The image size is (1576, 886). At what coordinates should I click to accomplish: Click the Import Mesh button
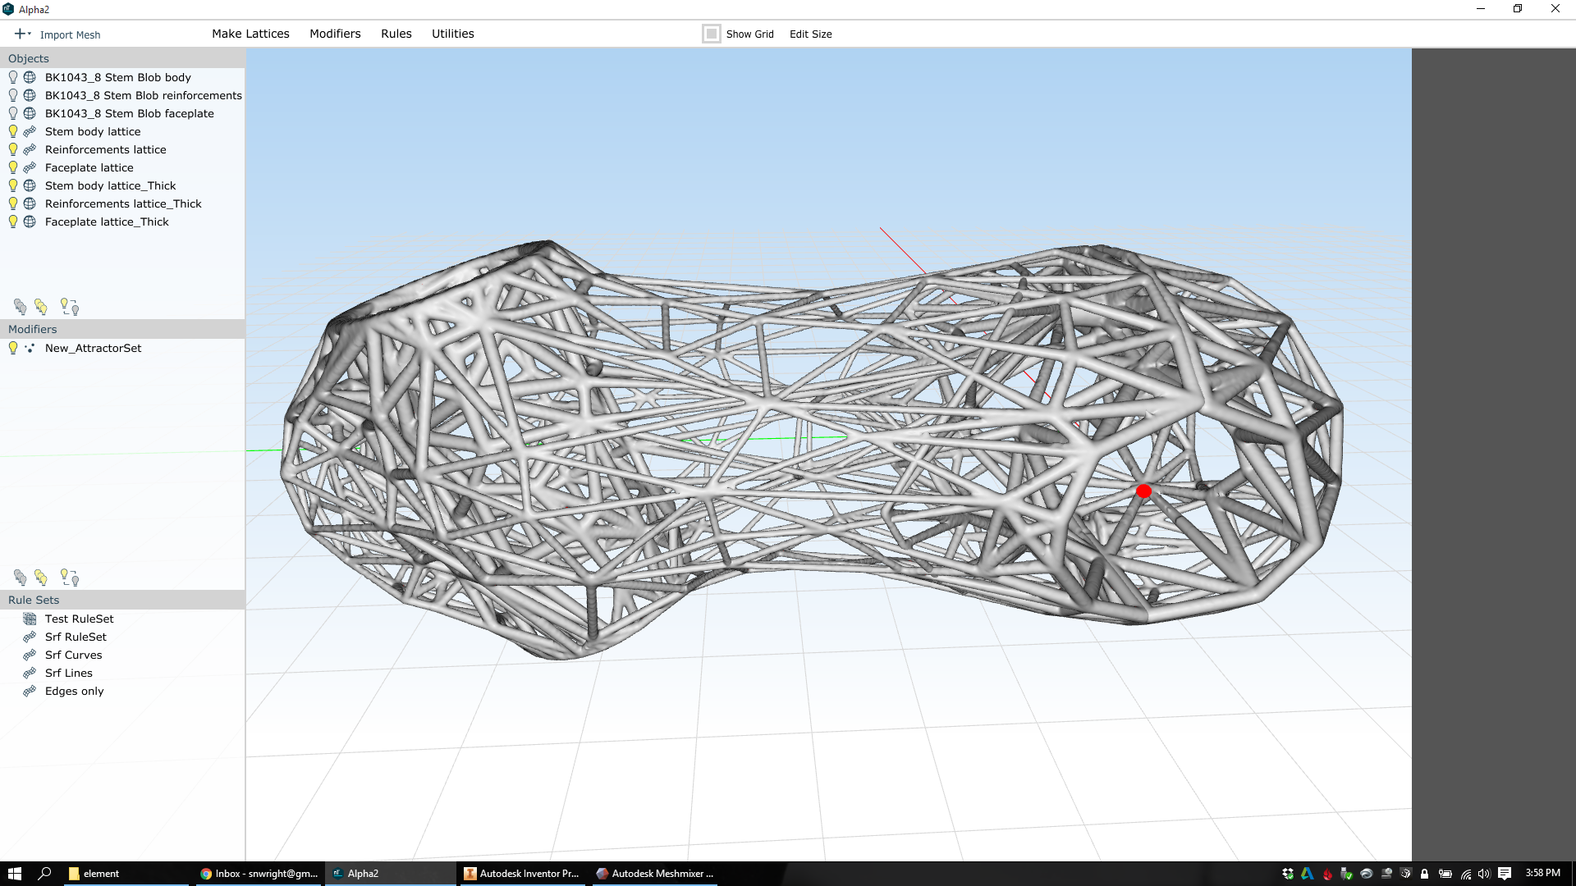click(x=70, y=34)
